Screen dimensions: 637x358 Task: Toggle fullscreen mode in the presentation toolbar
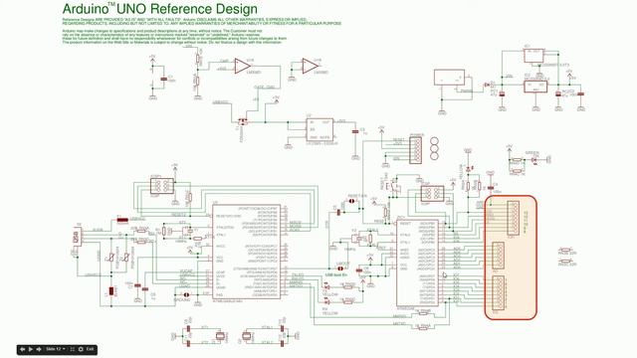[72, 349]
